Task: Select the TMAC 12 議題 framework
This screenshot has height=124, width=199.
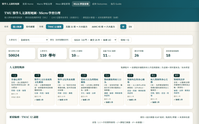Action: (x=55, y=27)
